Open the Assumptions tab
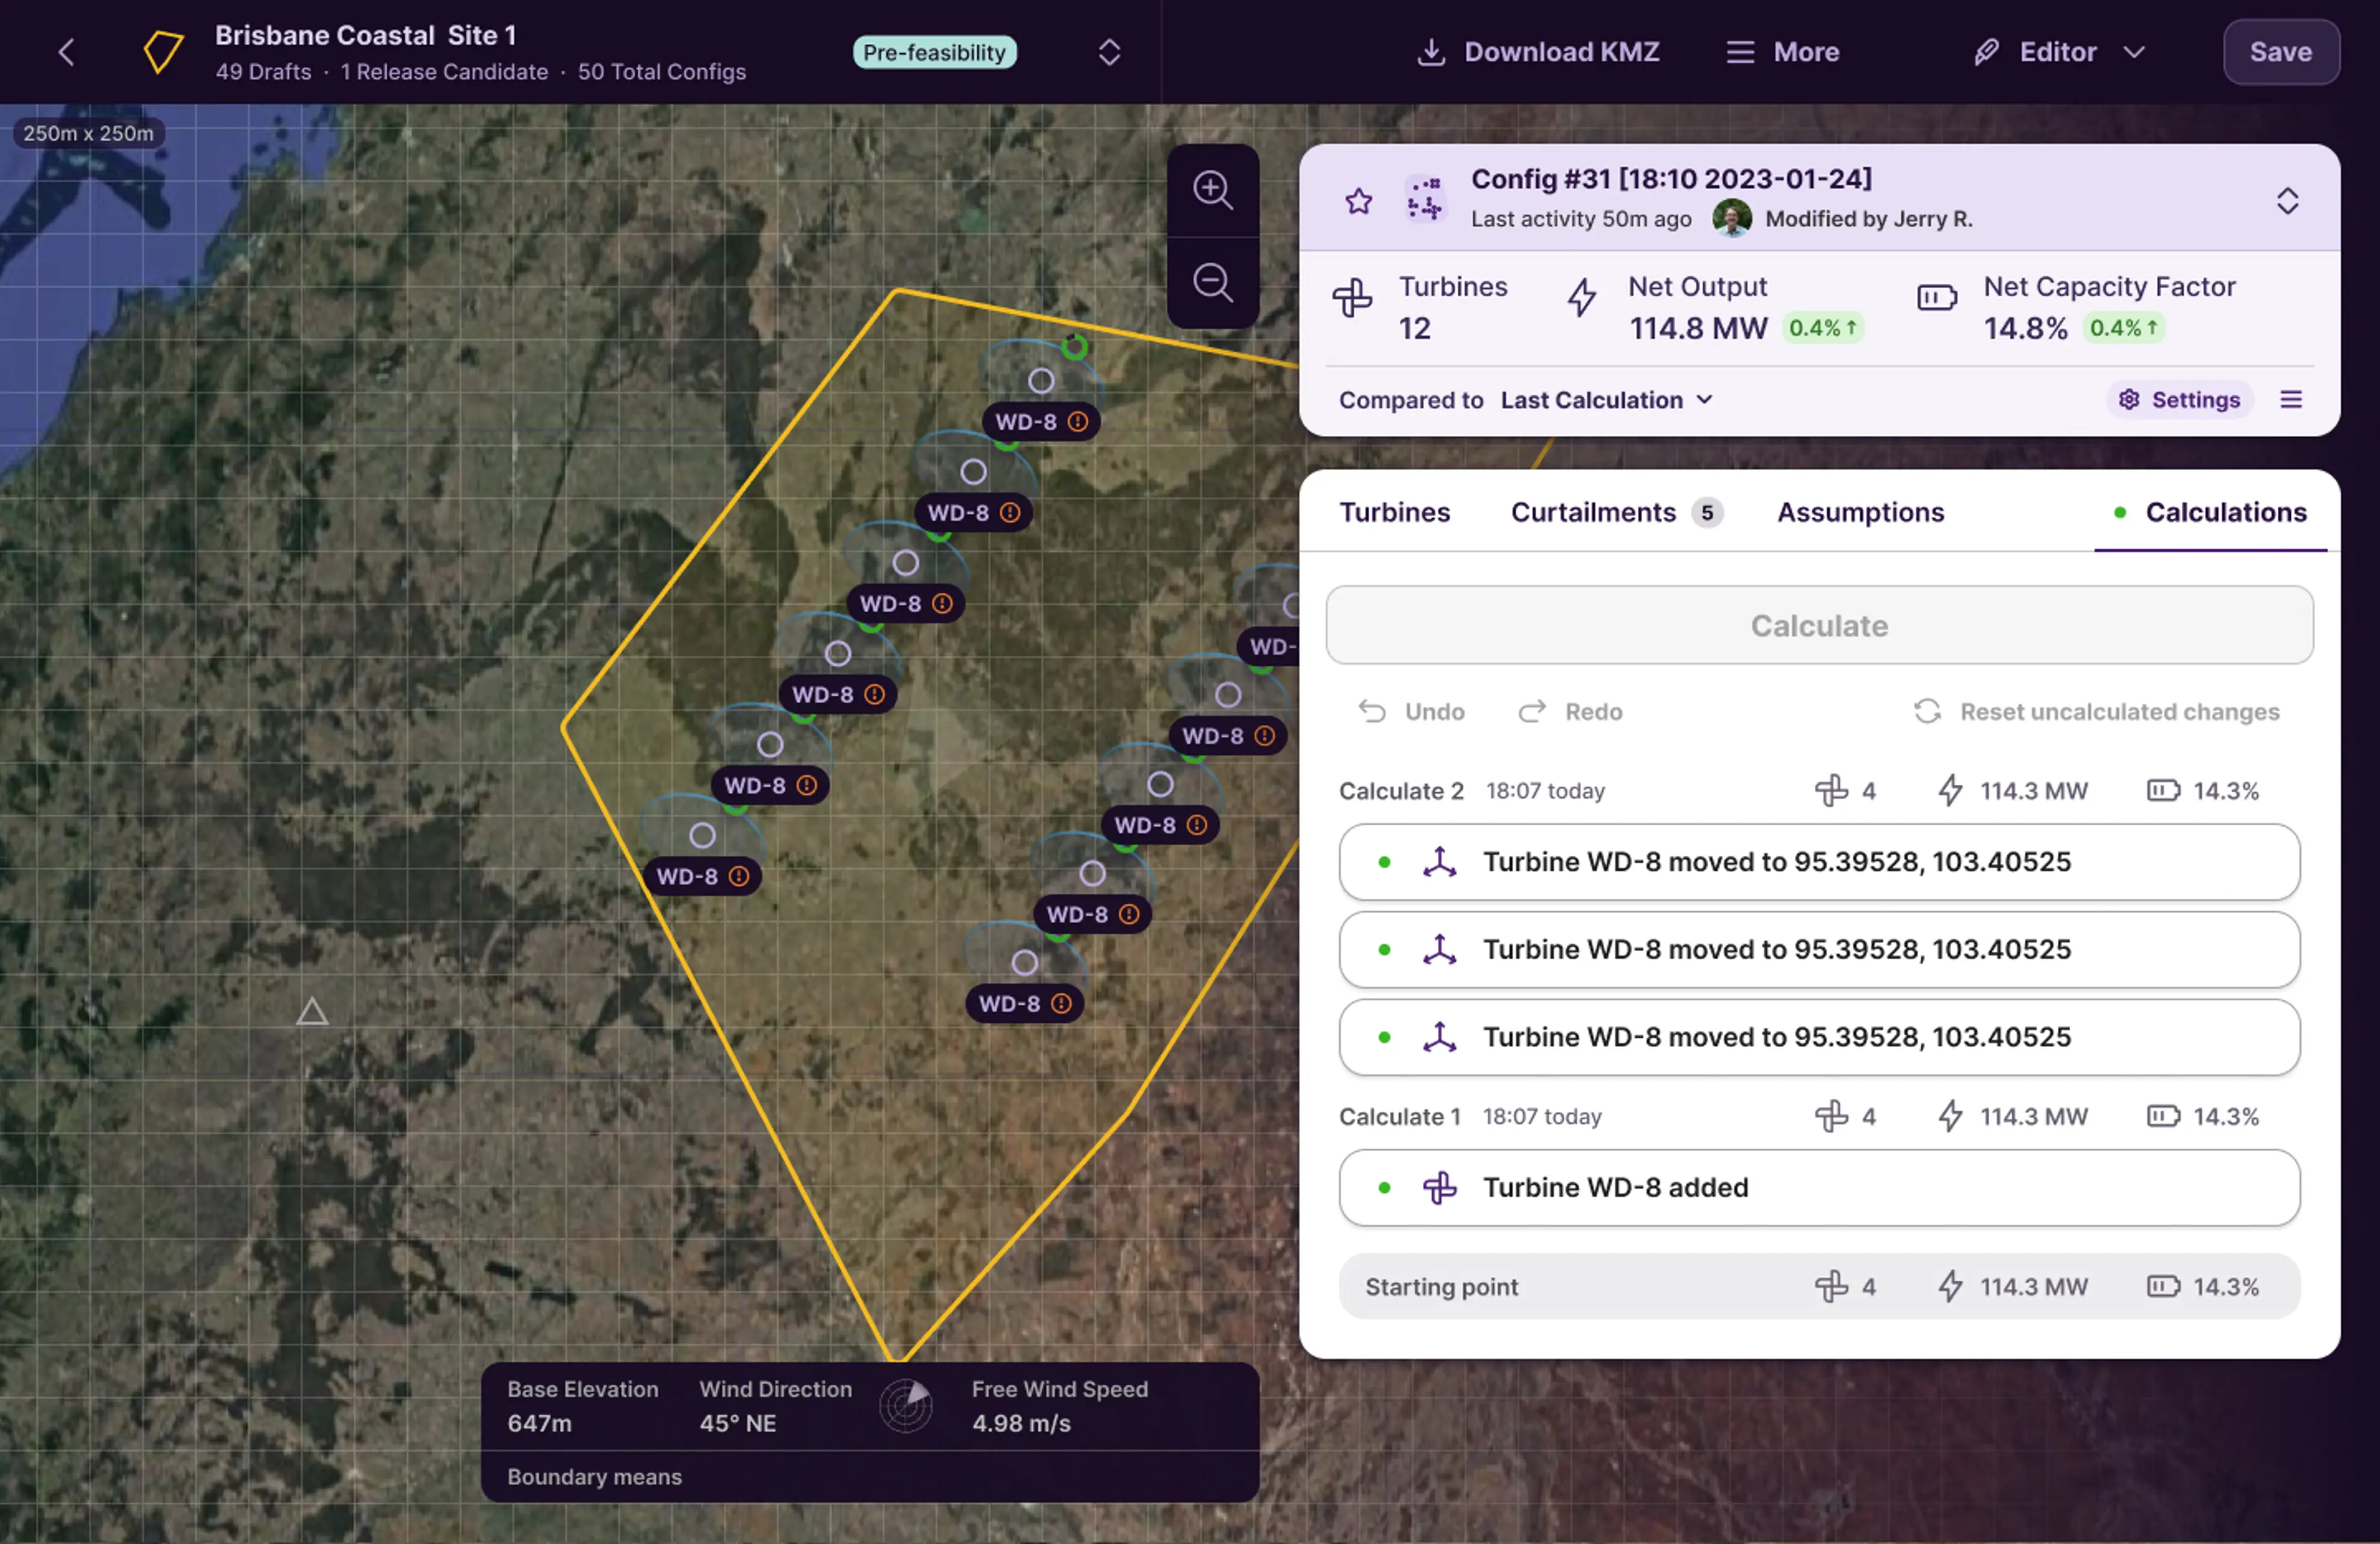This screenshot has height=1544, width=2380. (x=1860, y=512)
